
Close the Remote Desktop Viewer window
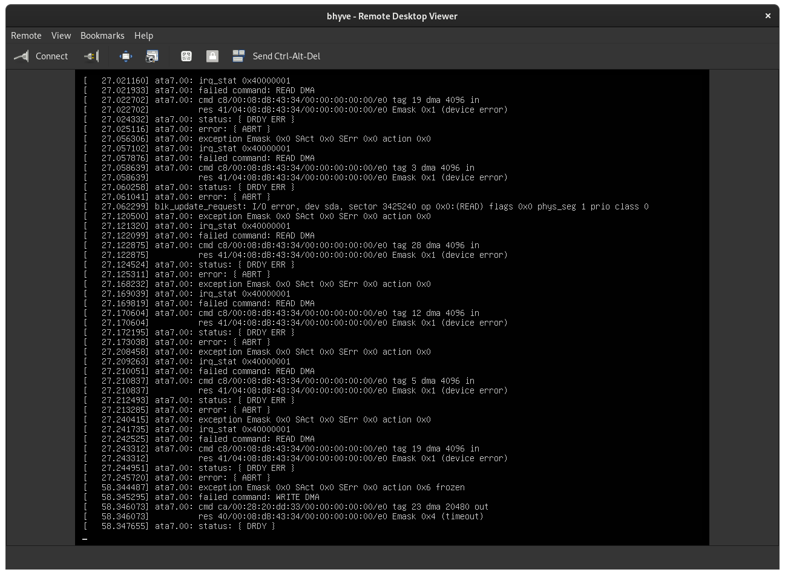click(768, 16)
